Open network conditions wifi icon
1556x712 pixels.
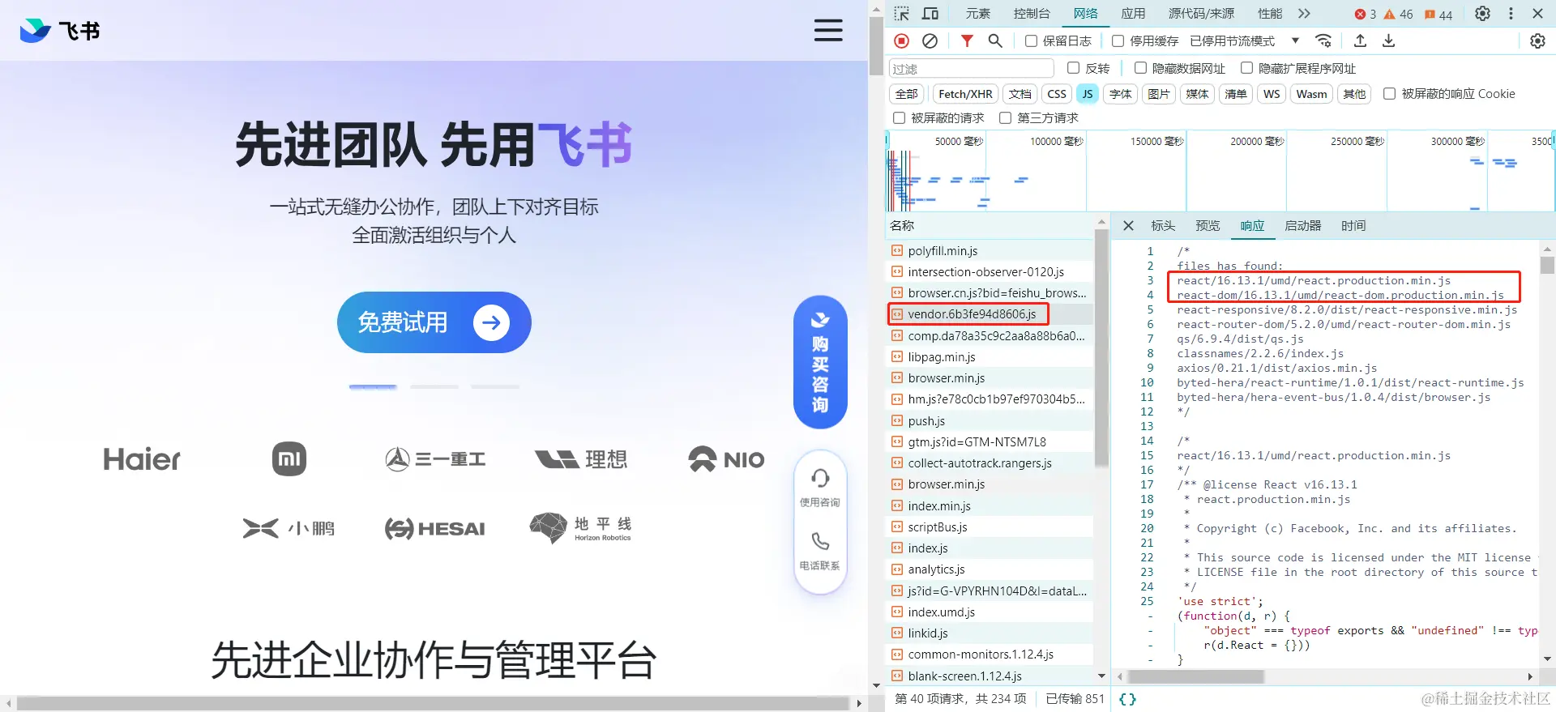(x=1323, y=41)
